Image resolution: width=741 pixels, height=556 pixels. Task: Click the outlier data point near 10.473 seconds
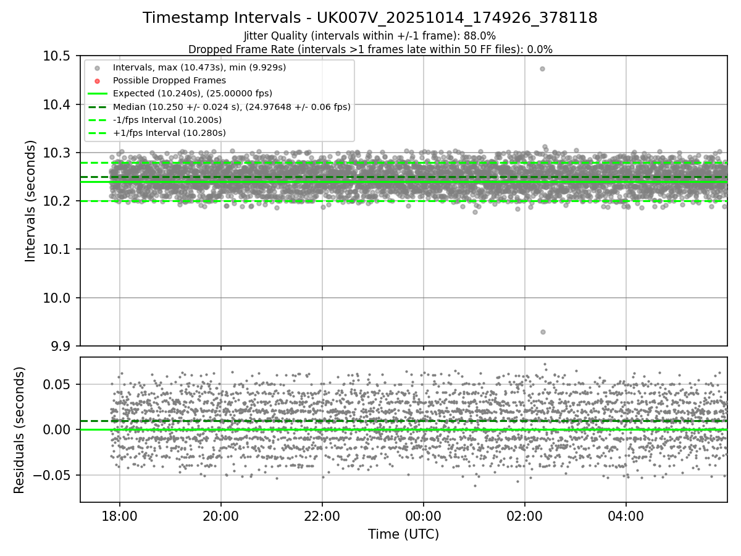pyautogui.click(x=542, y=69)
